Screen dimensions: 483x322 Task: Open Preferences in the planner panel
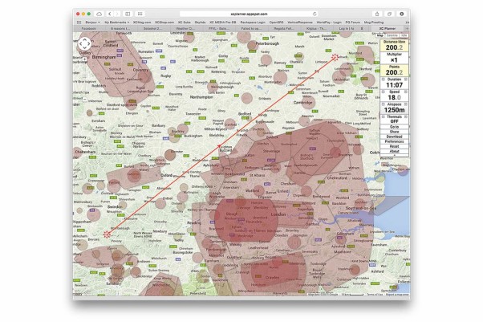click(394, 141)
